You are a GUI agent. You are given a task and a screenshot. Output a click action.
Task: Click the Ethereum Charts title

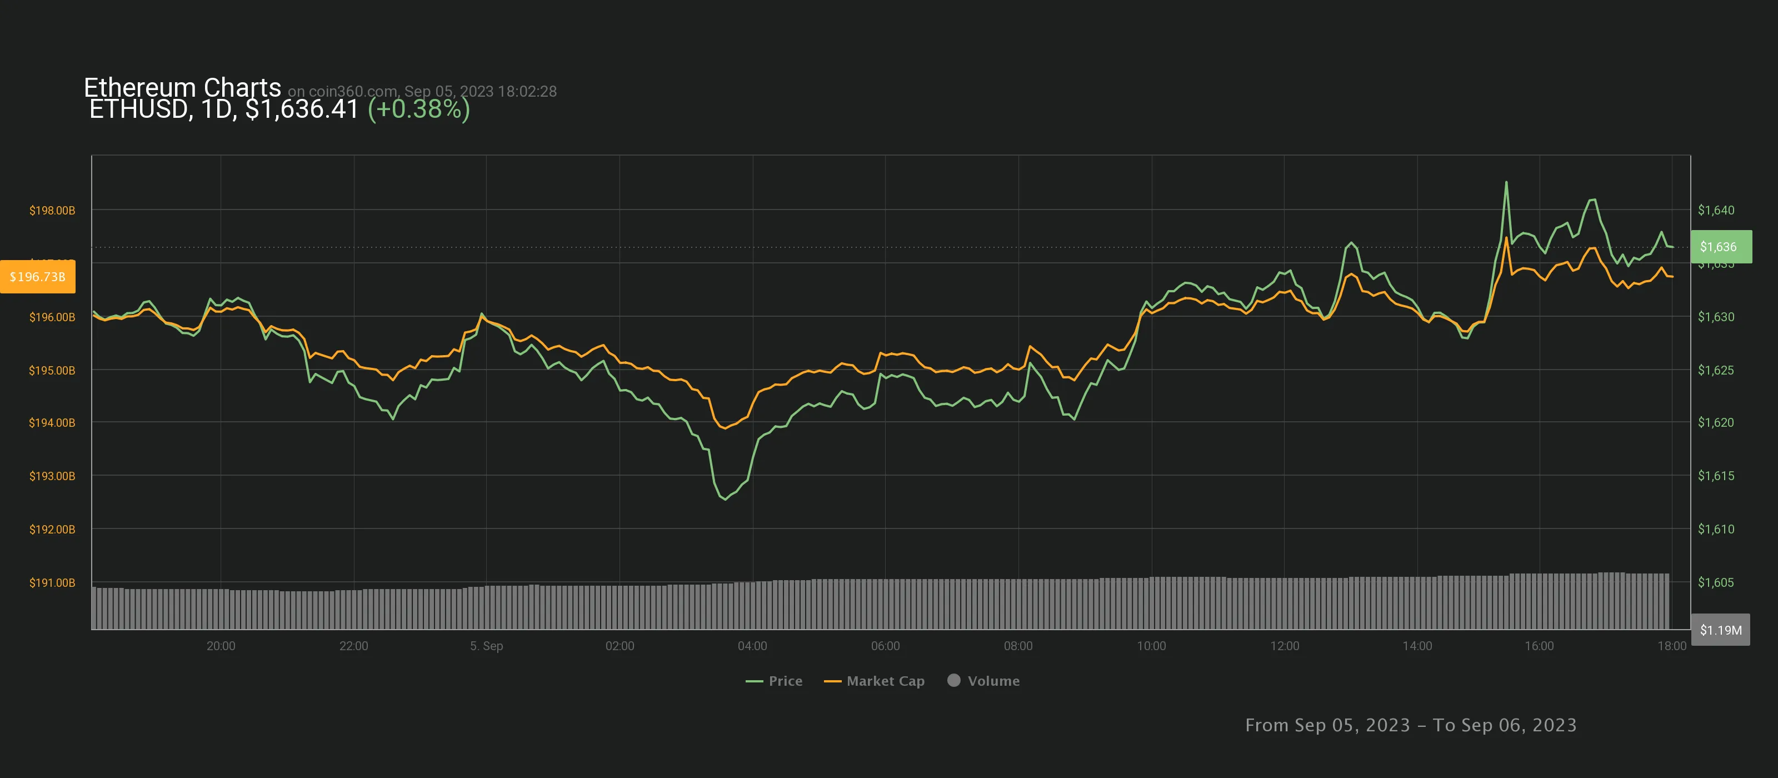tap(182, 87)
